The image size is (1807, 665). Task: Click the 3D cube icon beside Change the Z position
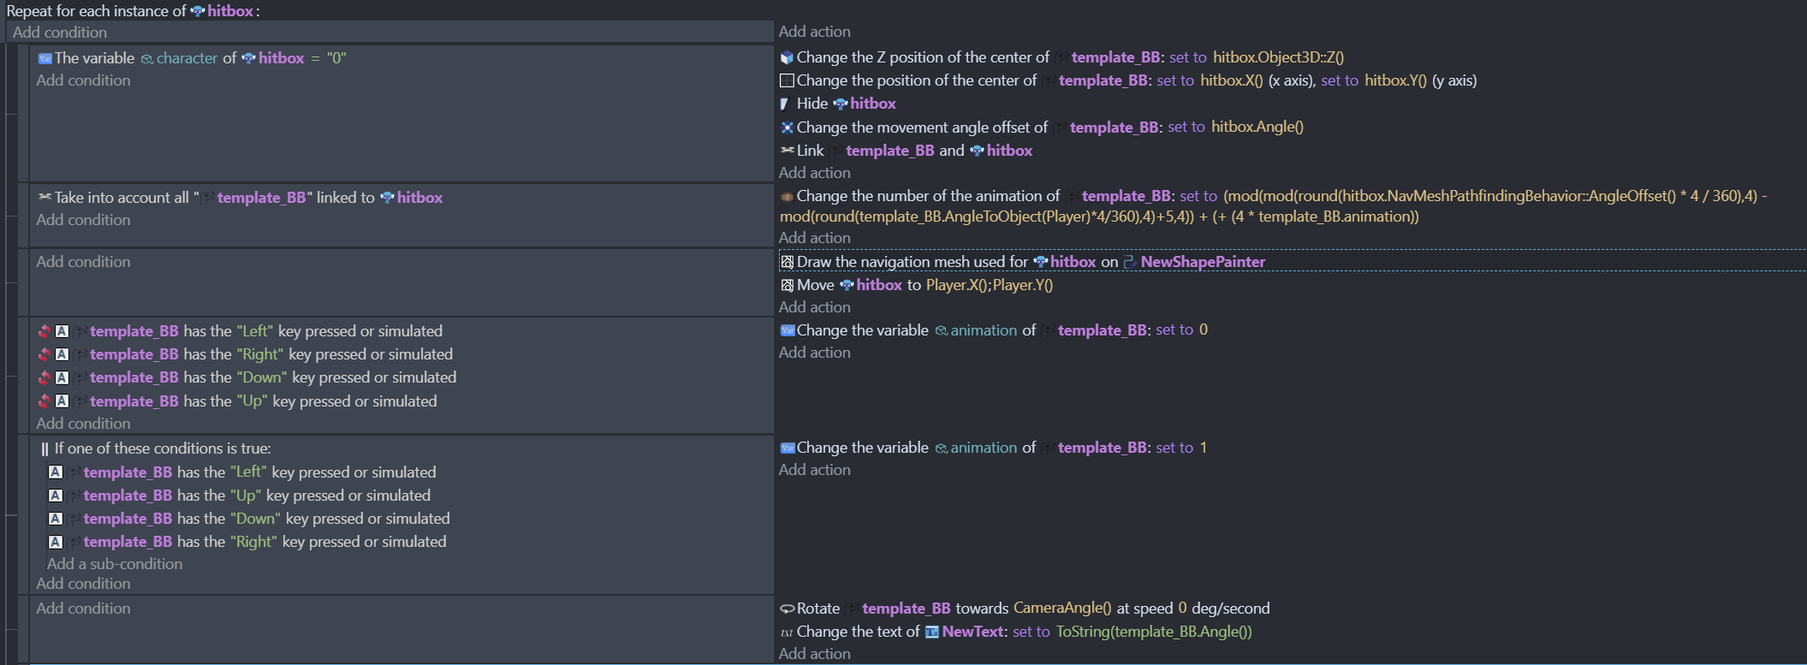point(787,57)
